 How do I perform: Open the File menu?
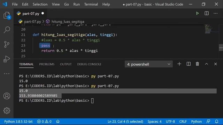click(15, 5)
